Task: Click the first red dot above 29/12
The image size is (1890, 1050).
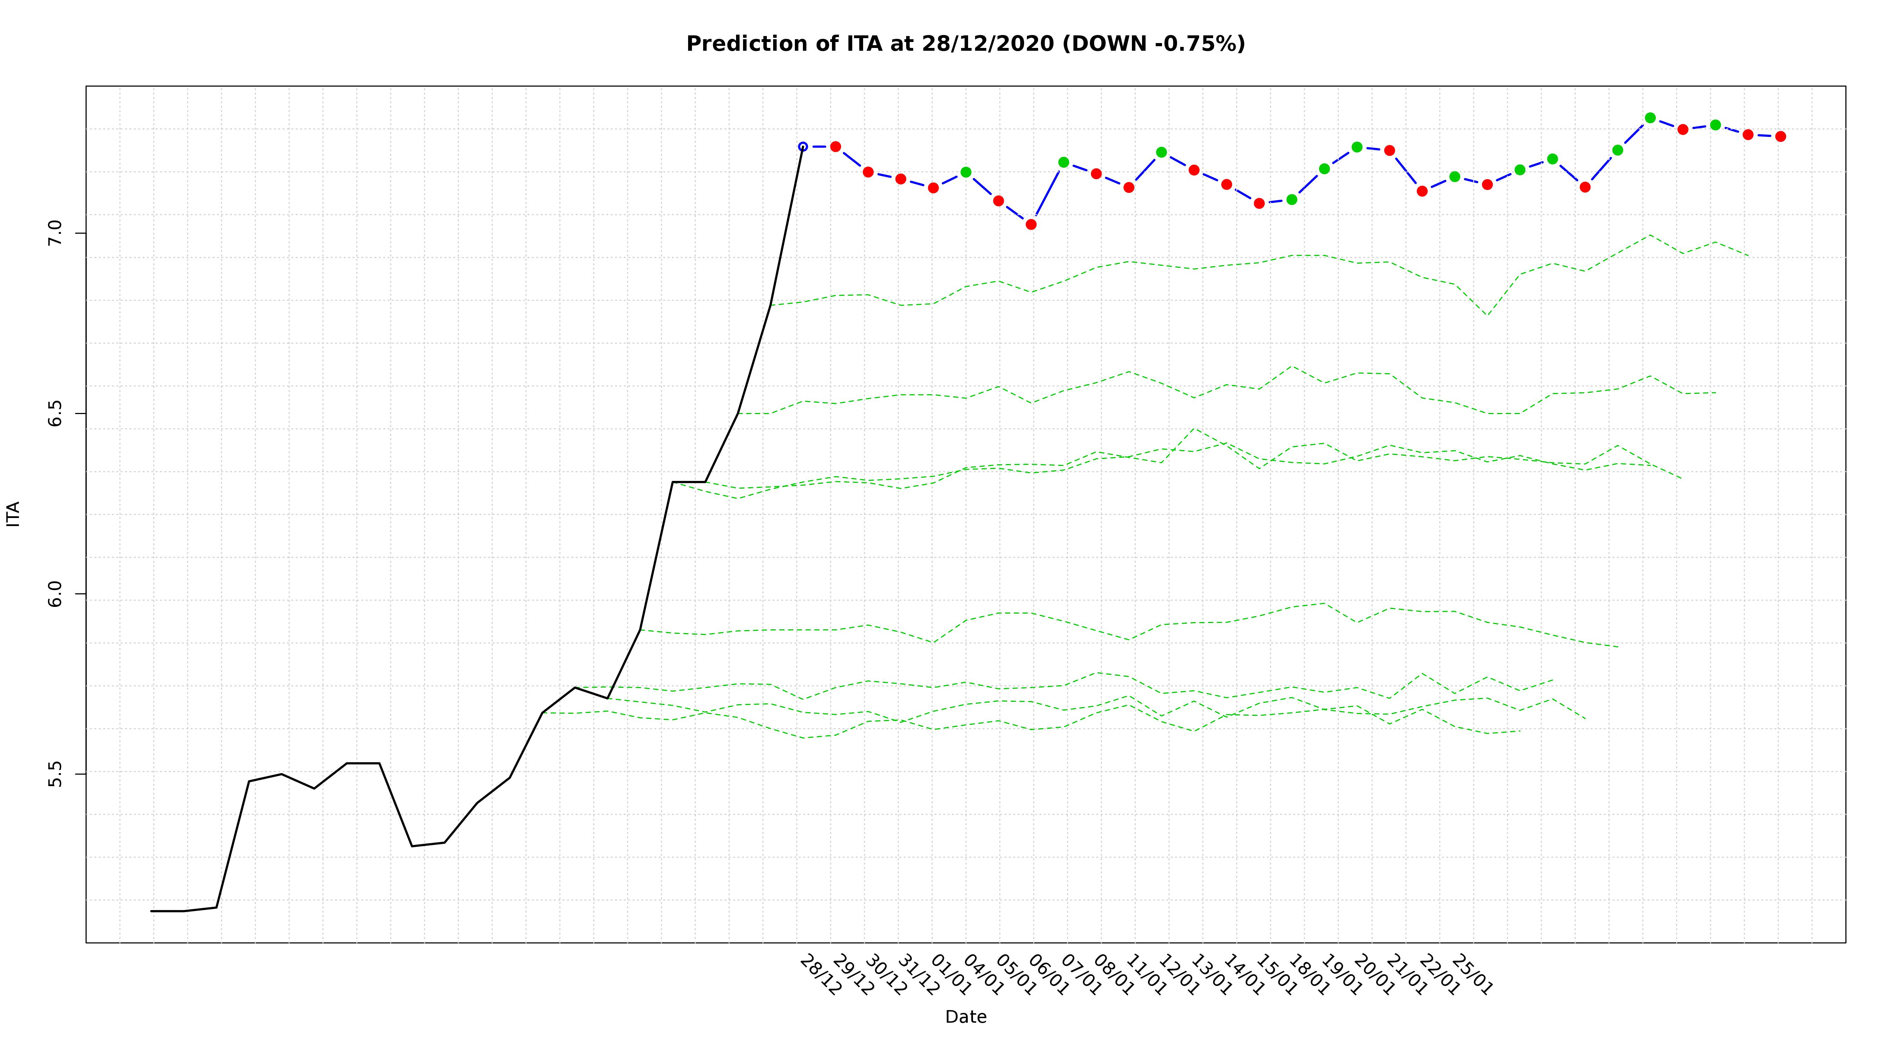Action: click(x=835, y=147)
